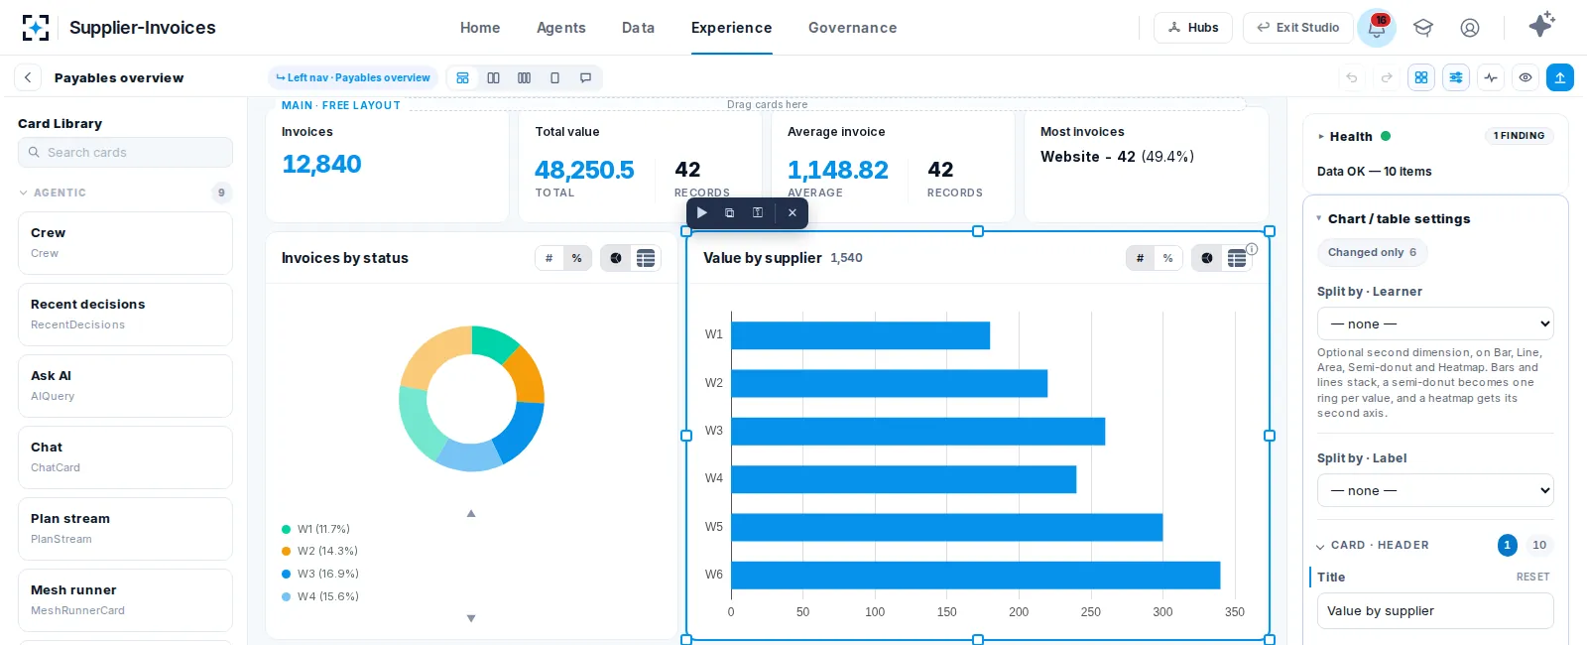Click the Exit Studio button
This screenshot has width=1587, height=645.
[x=1297, y=28]
